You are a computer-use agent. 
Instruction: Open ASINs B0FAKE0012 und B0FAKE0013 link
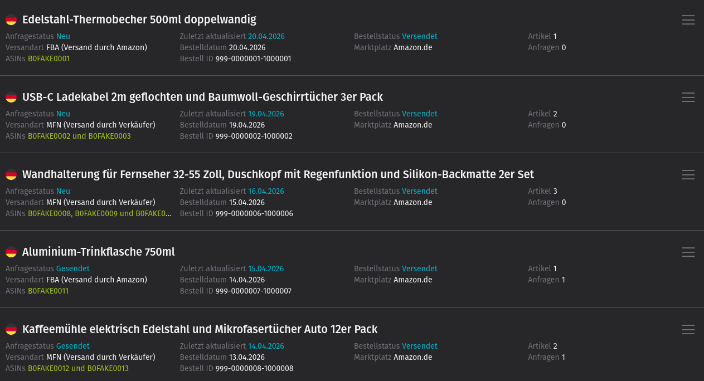78,368
